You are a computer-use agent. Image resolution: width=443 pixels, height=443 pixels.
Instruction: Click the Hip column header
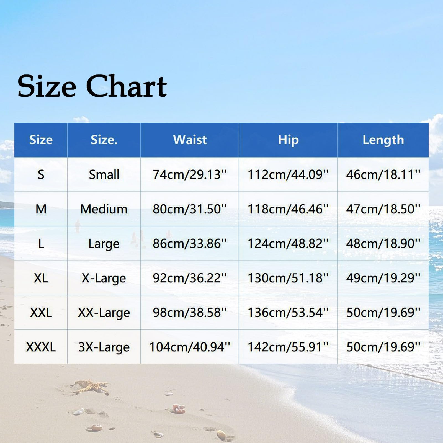pyautogui.click(x=288, y=140)
